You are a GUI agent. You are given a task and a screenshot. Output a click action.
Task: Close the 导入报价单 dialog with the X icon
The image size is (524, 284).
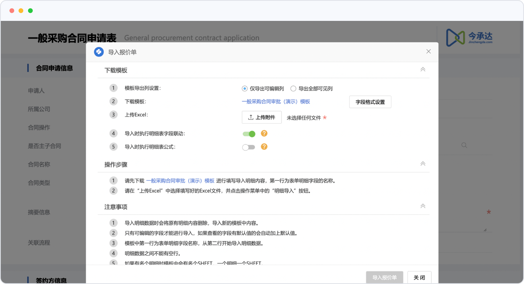(x=428, y=52)
